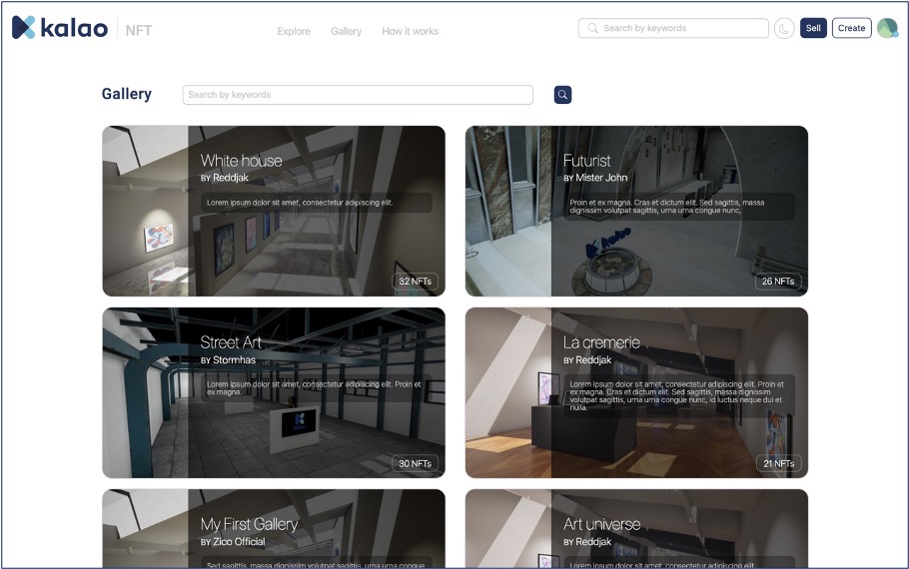This screenshot has width=909, height=569.
Task: Click the 32 NFTs badge
Action: tap(416, 282)
